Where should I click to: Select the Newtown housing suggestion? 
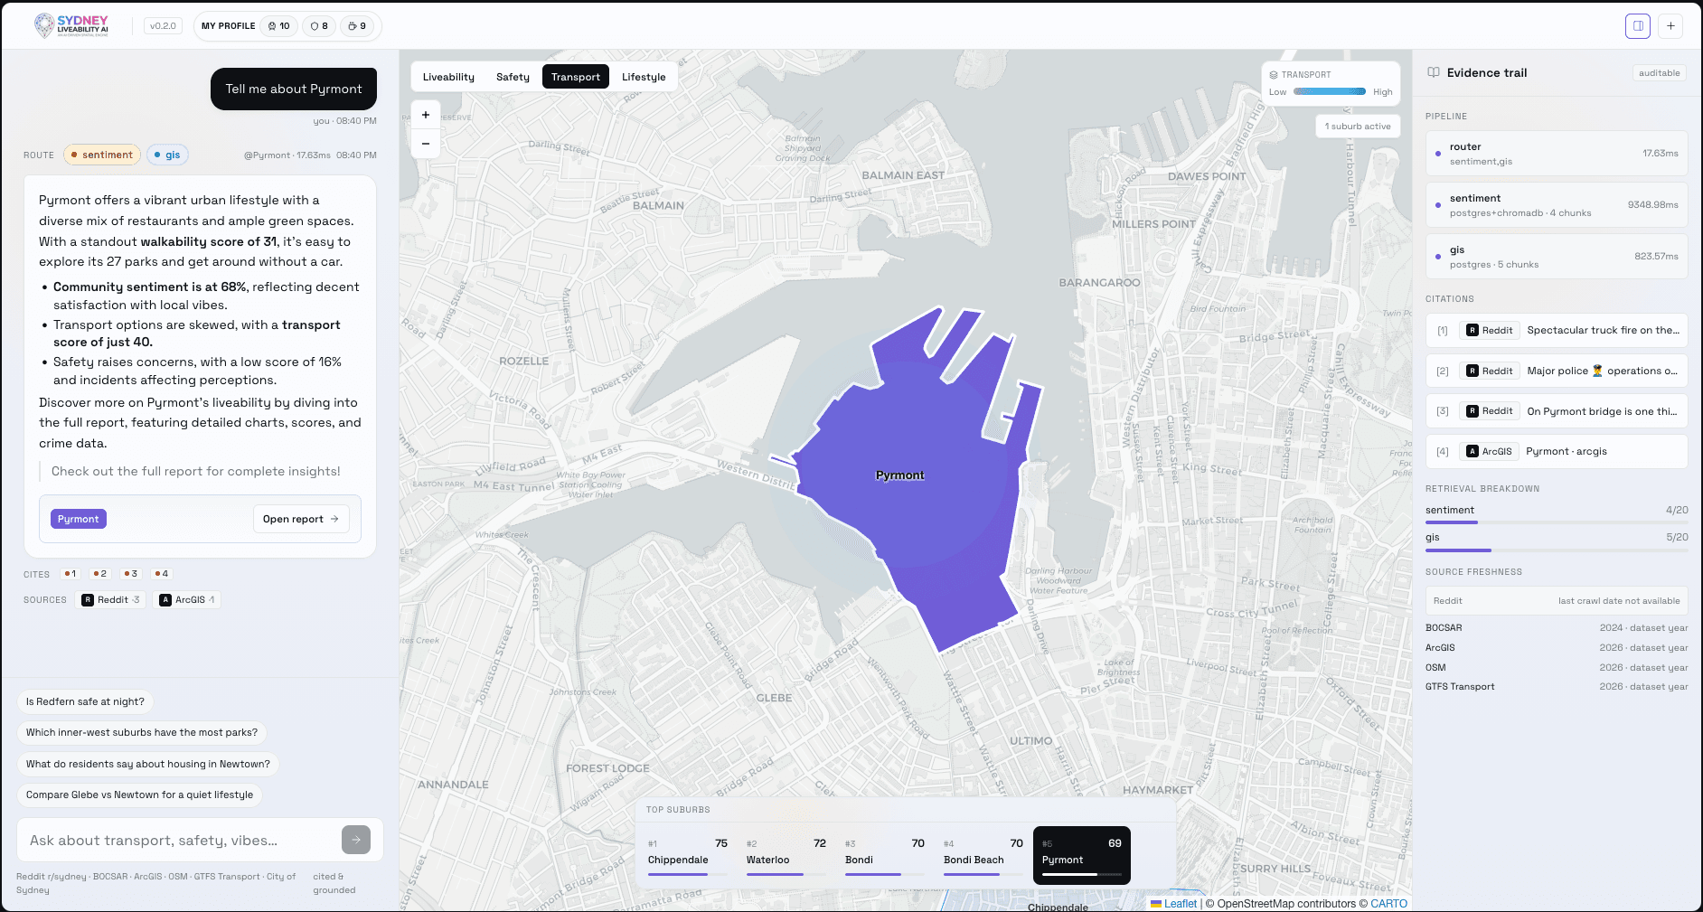(148, 764)
